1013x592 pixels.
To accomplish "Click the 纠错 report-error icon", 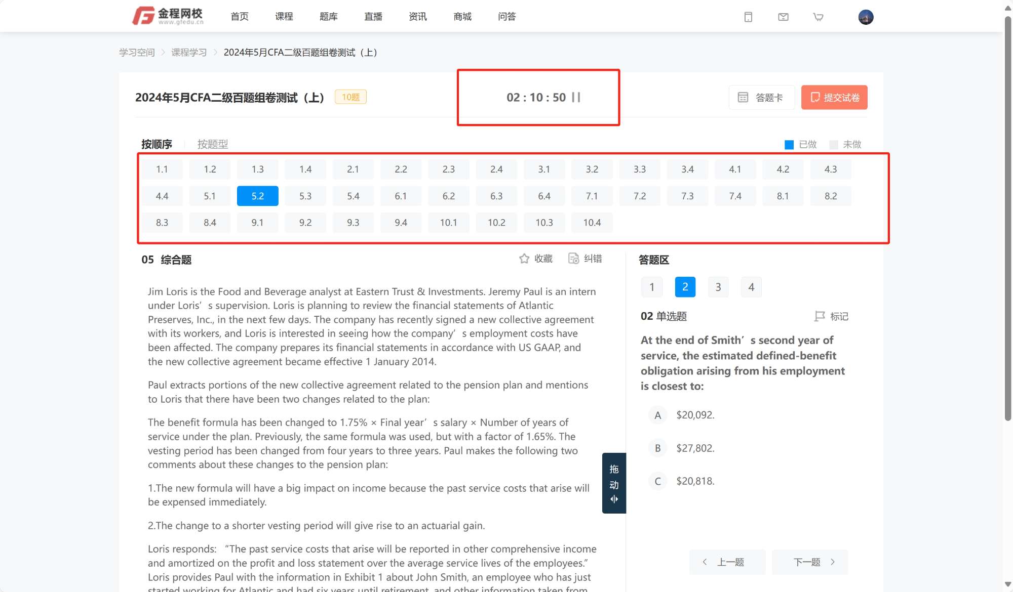I will [573, 259].
